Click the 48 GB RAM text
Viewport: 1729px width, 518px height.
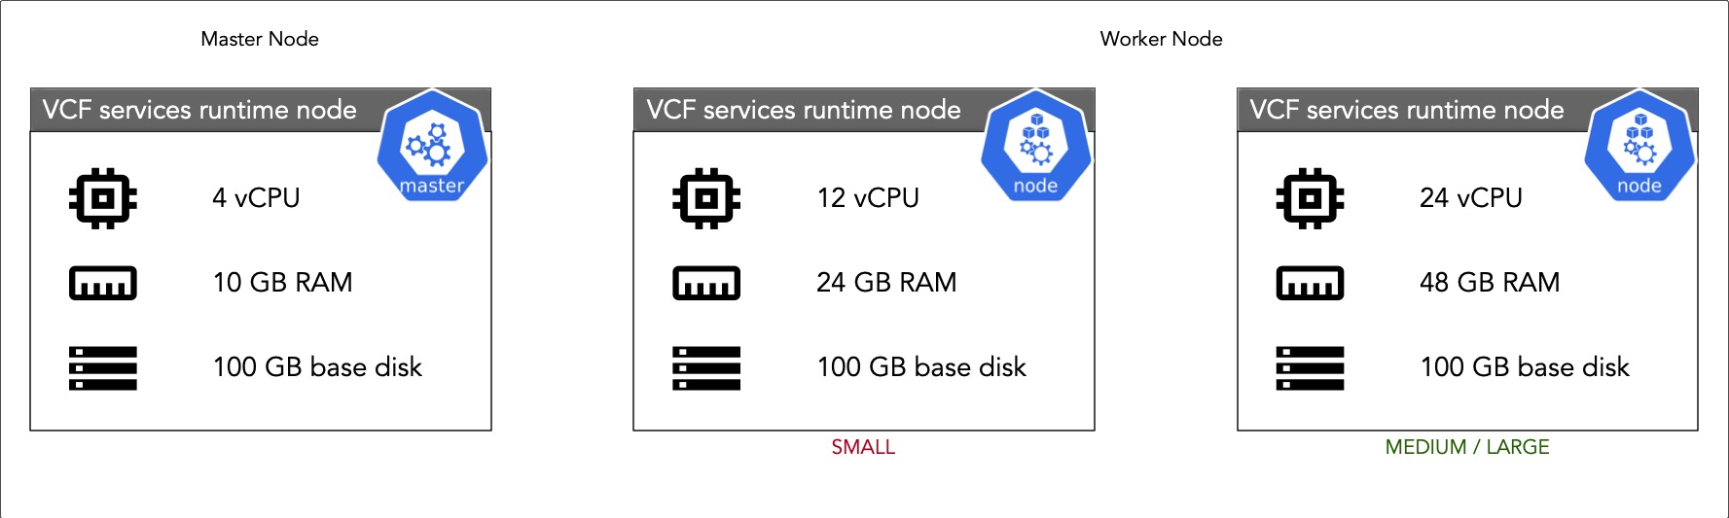tap(1490, 282)
